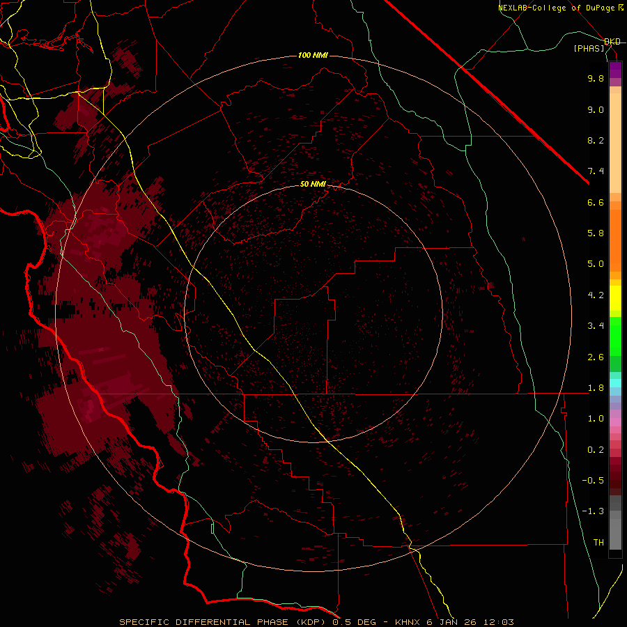Pick the pink segment of the color bar

tap(615, 422)
